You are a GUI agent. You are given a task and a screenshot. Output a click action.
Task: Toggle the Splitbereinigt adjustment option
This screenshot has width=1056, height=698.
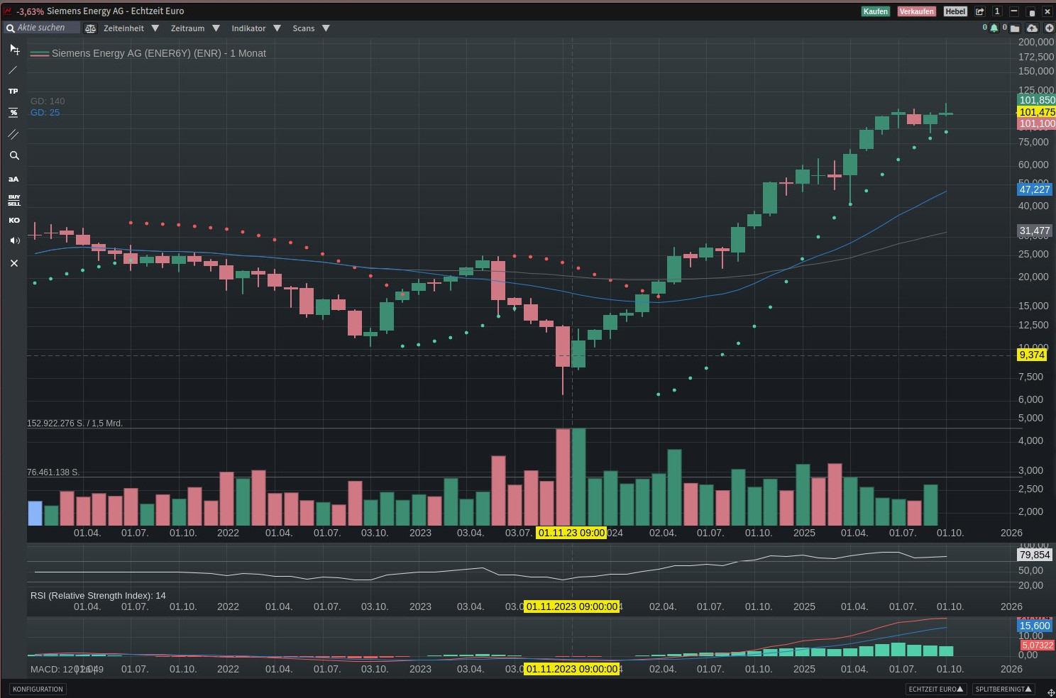pos(1004,689)
